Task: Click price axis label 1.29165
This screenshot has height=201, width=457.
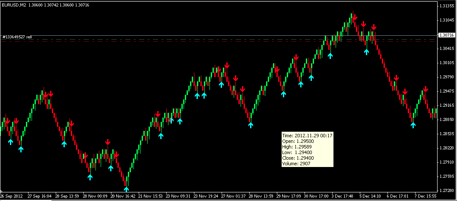Action: [x=447, y=105]
